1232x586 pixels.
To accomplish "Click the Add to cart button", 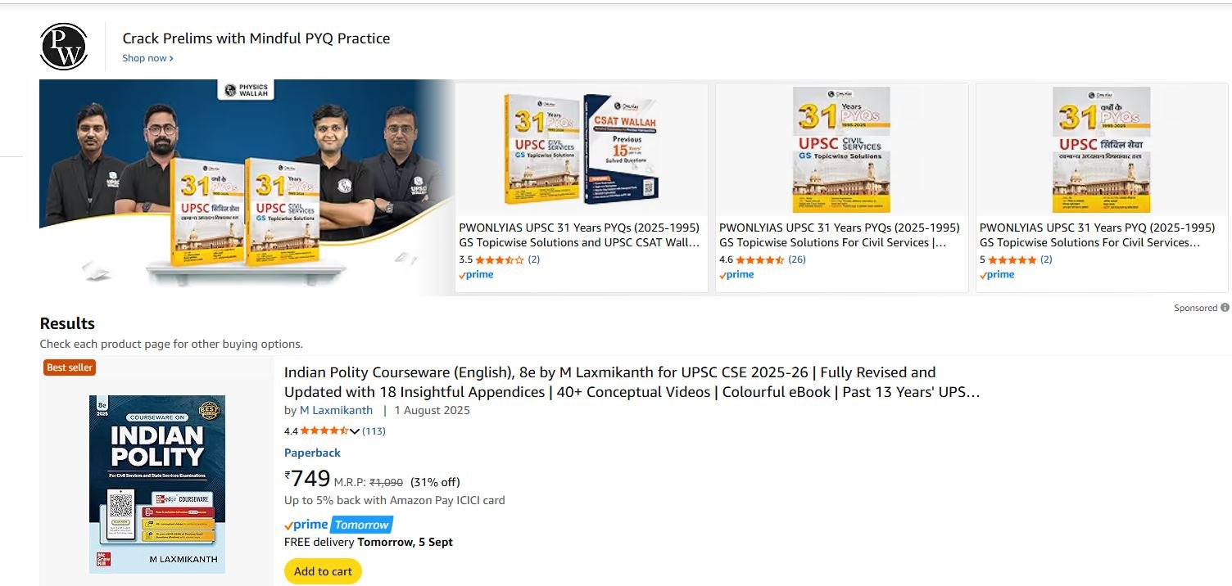I will click(x=322, y=571).
